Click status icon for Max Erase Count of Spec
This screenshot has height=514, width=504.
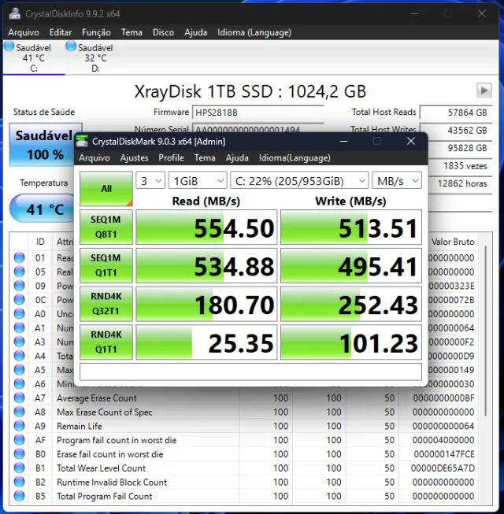20,412
